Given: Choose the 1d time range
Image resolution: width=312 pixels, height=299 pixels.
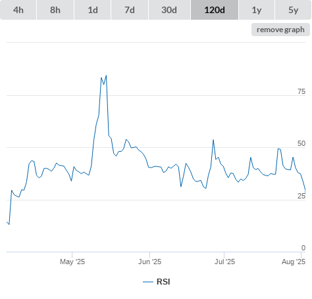Looking at the screenshot, I should point(93,10).
